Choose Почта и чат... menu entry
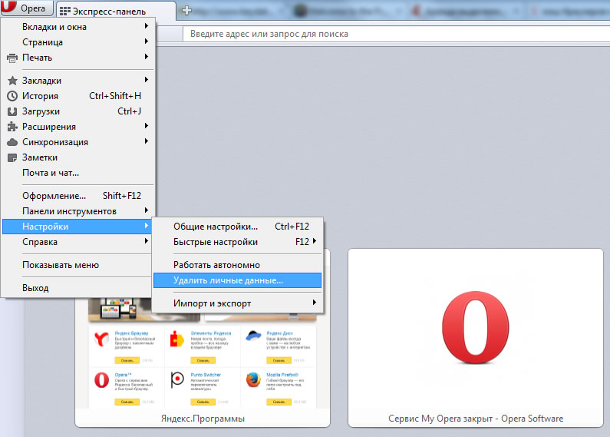This screenshot has height=437, width=610. pyautogui.click(x=77, y=173)
